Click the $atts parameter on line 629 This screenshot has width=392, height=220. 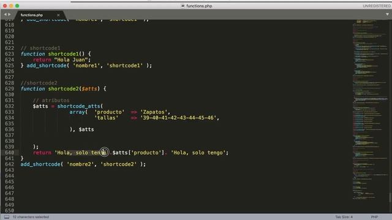[x=89, y=89]
